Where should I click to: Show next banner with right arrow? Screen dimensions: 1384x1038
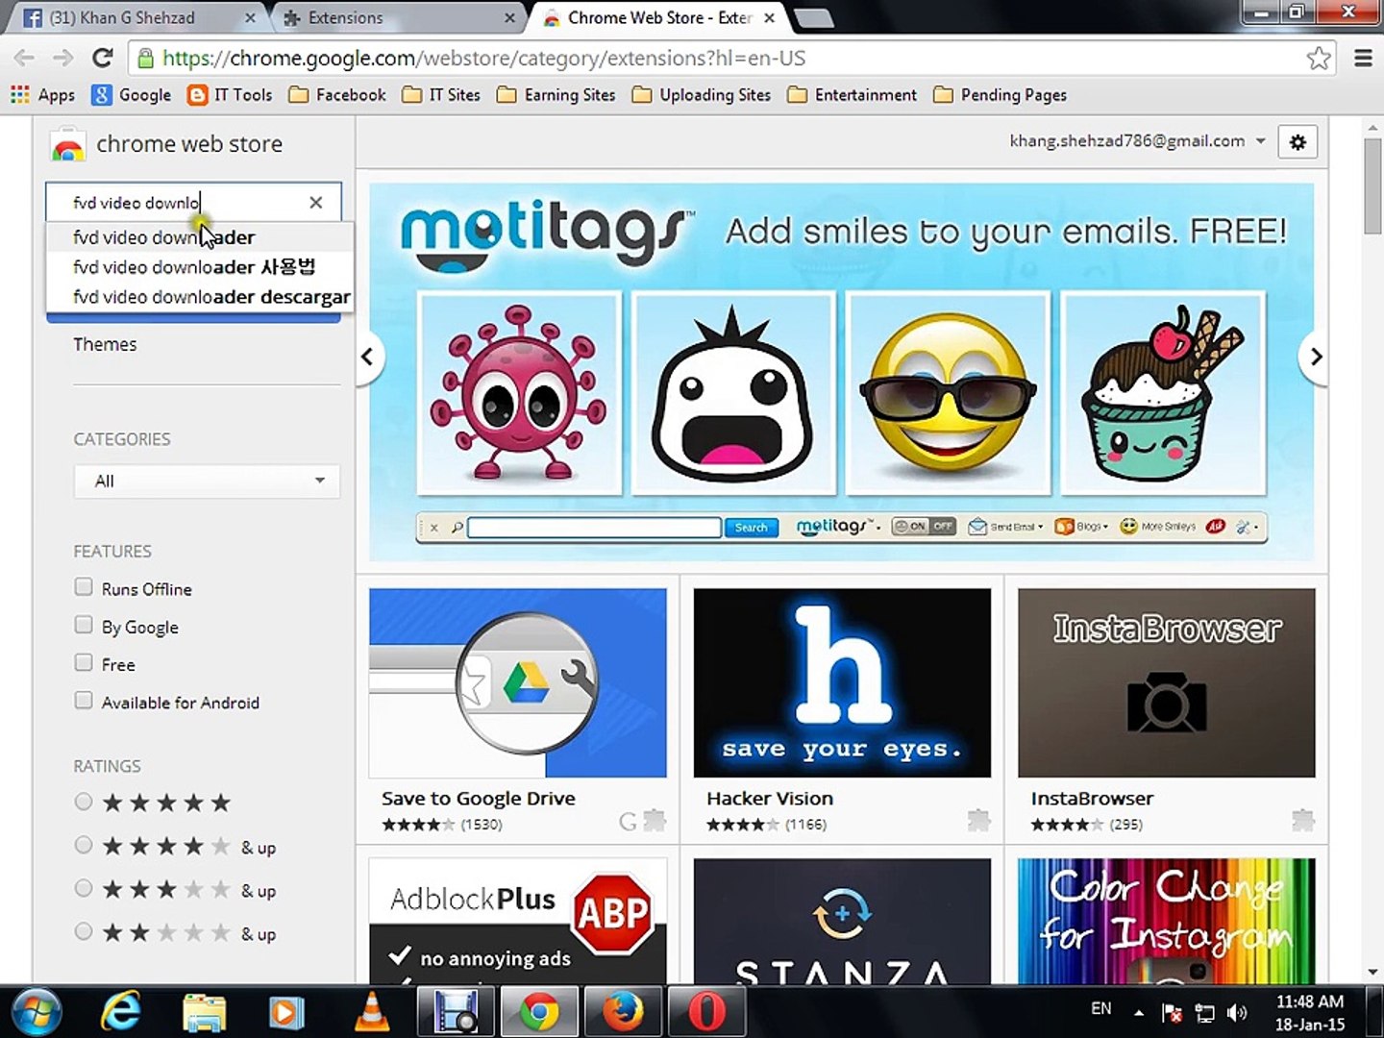tap(1316, 357)
